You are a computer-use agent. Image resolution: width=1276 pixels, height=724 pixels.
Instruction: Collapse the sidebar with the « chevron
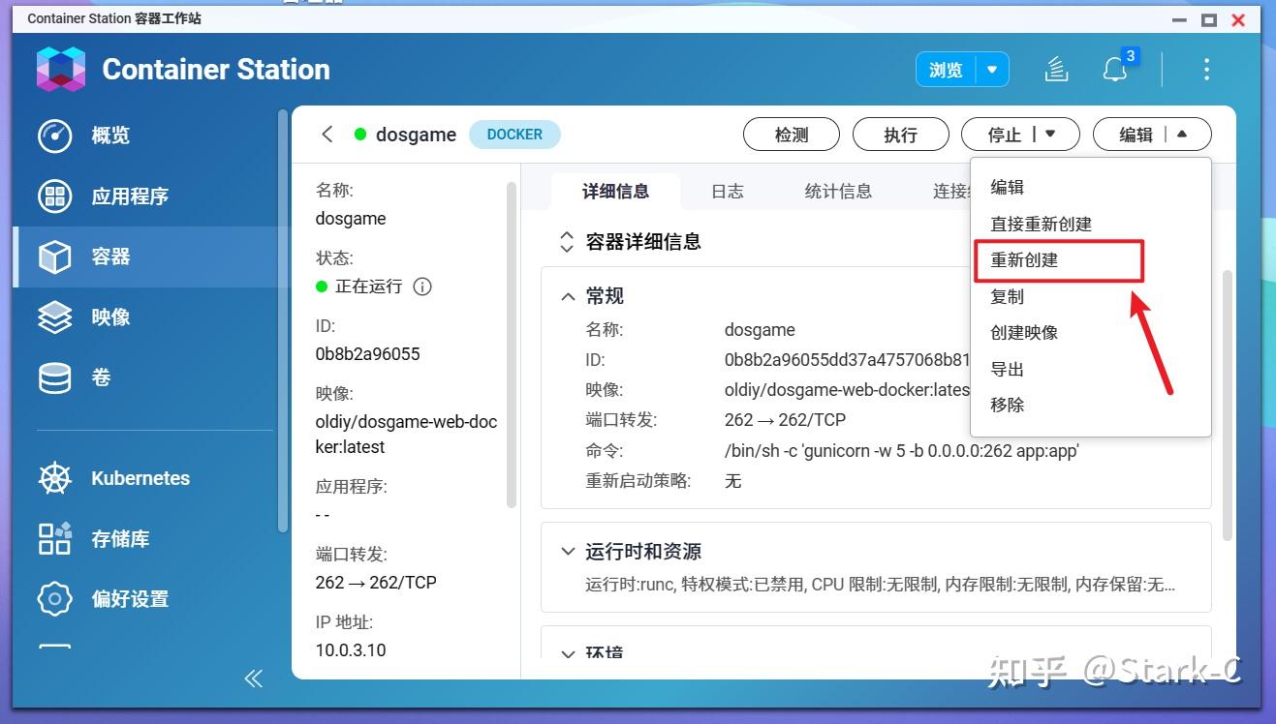click(x=253, y=679)
